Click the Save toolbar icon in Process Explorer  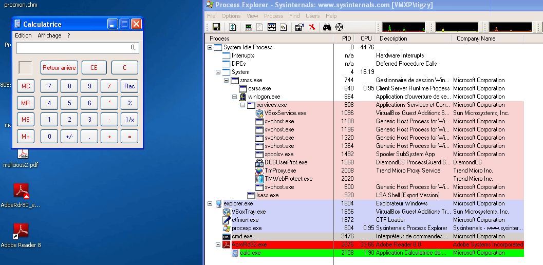(216, 27)
